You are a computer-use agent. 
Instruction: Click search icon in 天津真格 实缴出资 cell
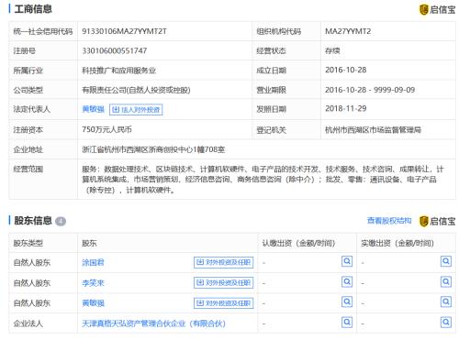446,322
